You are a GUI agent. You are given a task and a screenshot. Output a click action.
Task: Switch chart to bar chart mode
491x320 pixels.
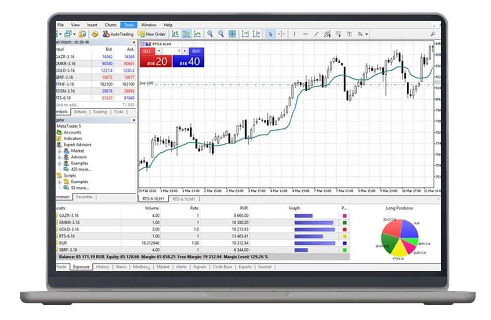tap(175, 34)
